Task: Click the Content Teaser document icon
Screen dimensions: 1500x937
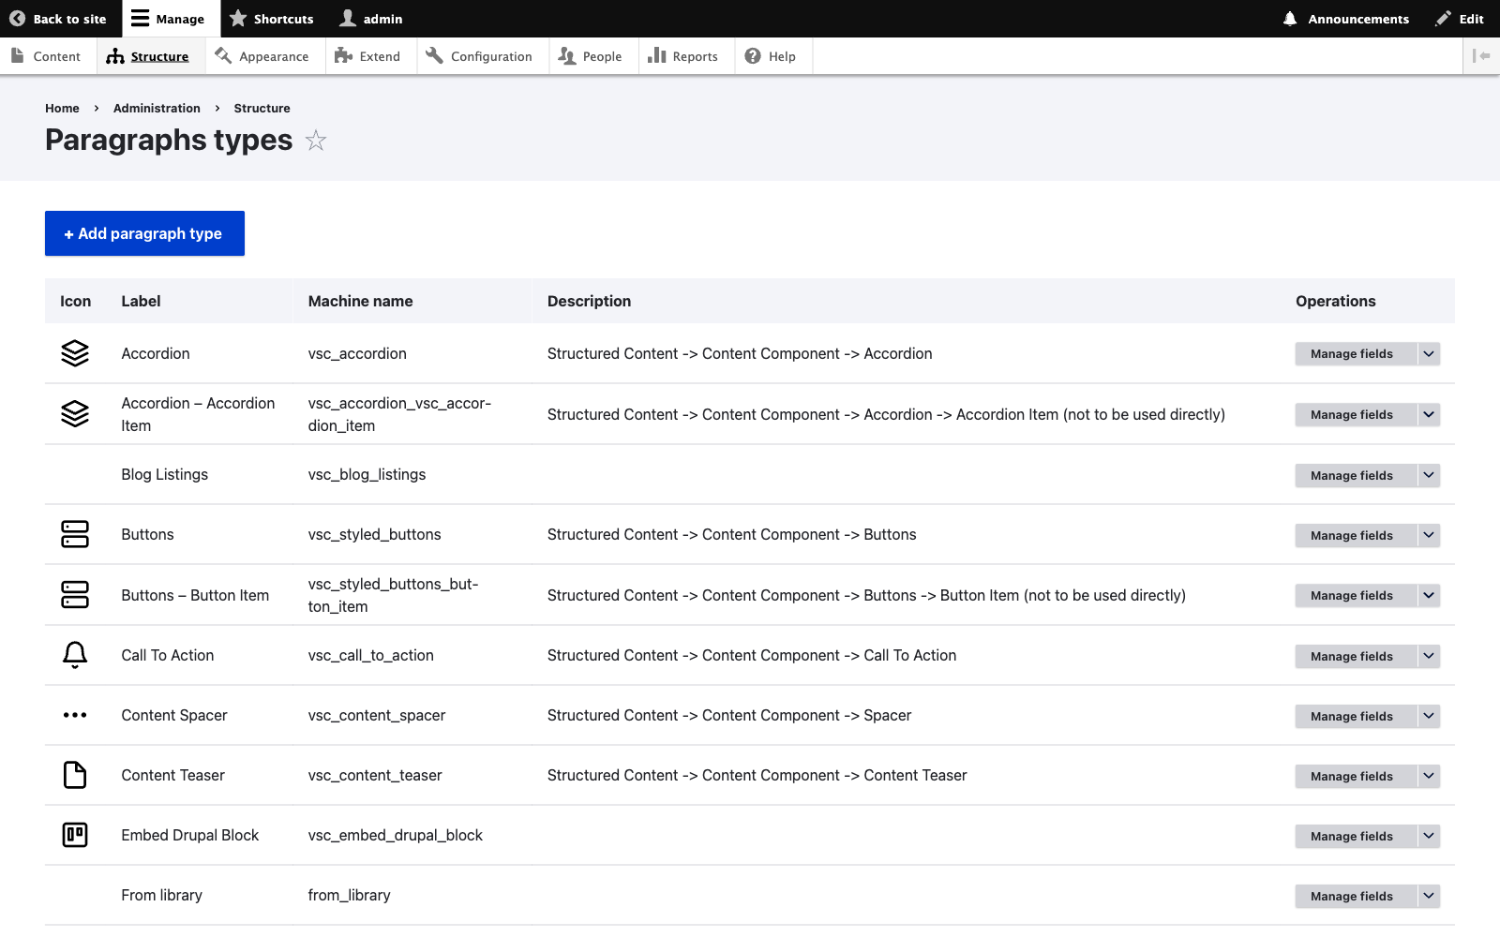Action: click(75, 775)
